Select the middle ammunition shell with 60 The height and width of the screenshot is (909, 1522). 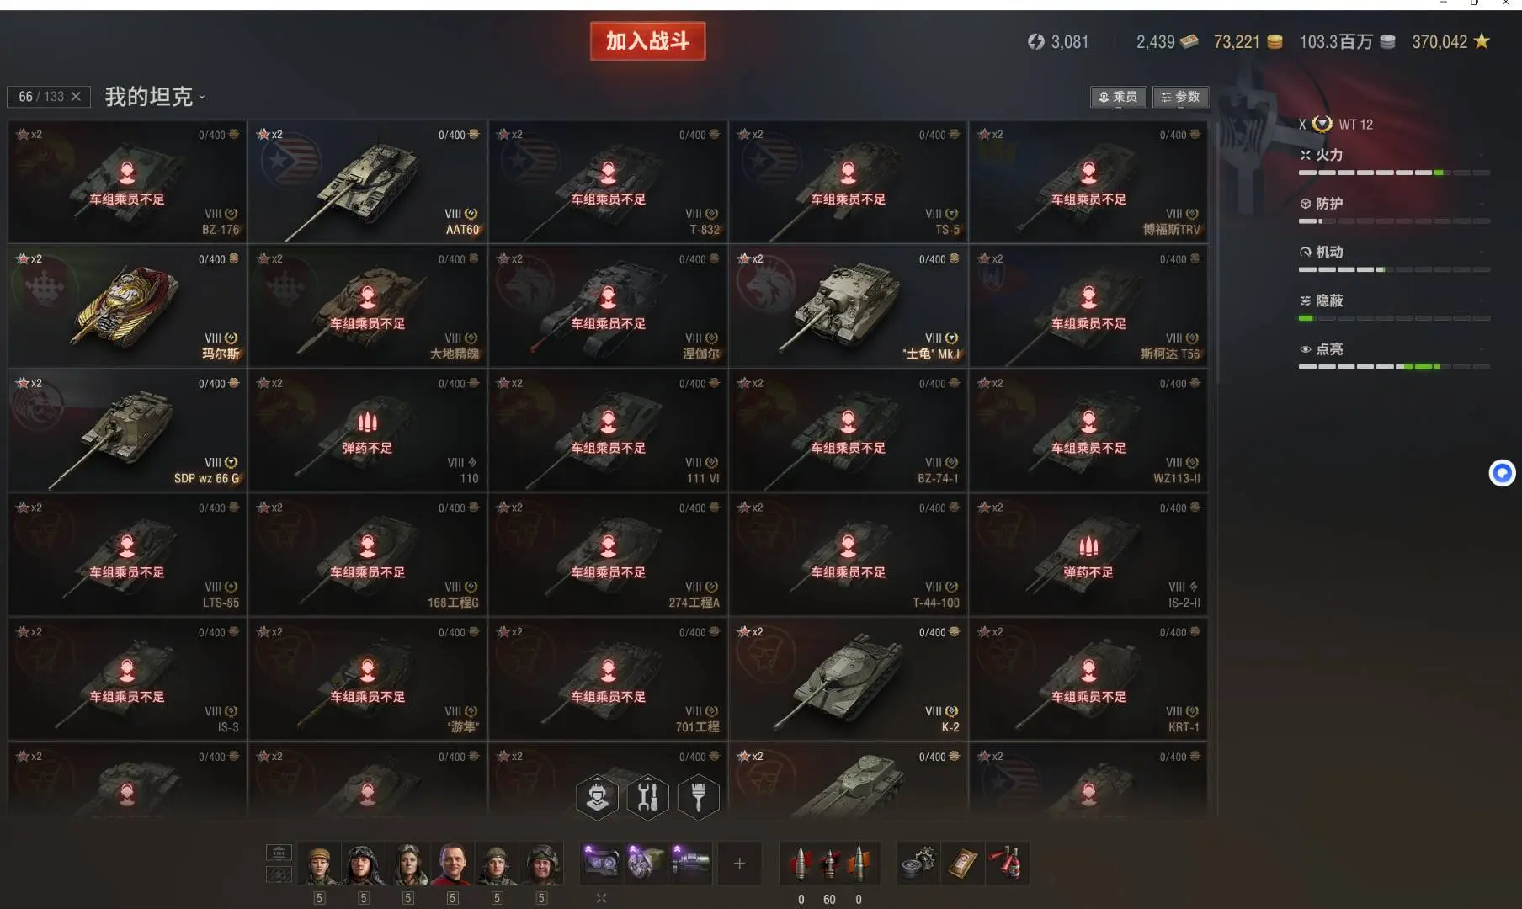click(829, 863)
